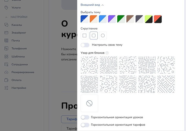This screenshot has height=131, width=186.
Task: Click the help icon beside Узор для блоков
Action: (x=107, y=53)
